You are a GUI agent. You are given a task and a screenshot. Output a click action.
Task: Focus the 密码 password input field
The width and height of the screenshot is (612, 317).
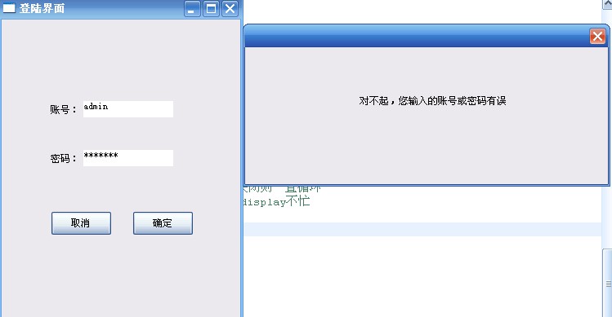[x=128, y=158]
